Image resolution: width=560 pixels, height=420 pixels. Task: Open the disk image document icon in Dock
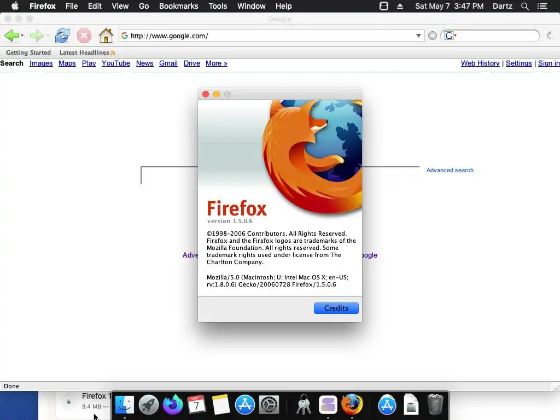tap(411, 405)
